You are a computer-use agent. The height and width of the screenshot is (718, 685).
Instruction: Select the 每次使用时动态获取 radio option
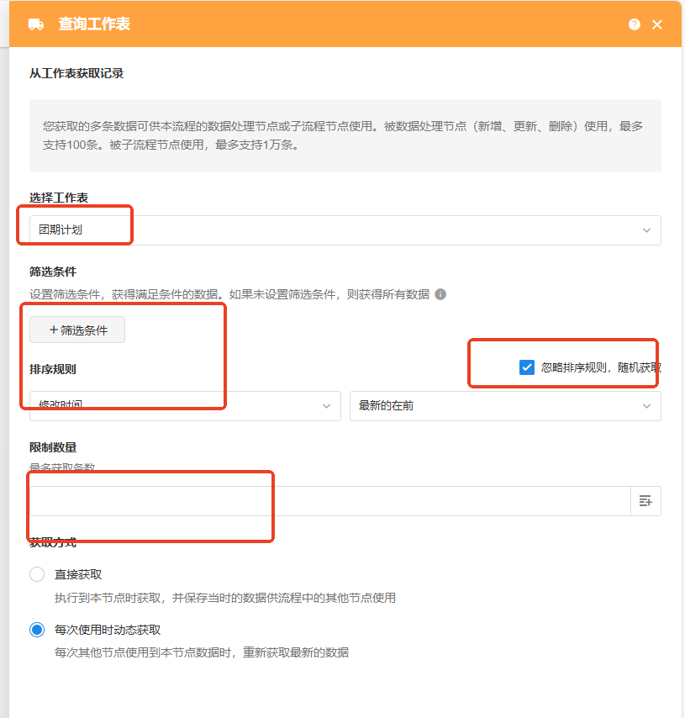pyautogui.click(x=37, y=630)
